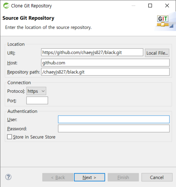Click the 'Clone Git Repository' window title
The image size is (176, 187).
31,6
